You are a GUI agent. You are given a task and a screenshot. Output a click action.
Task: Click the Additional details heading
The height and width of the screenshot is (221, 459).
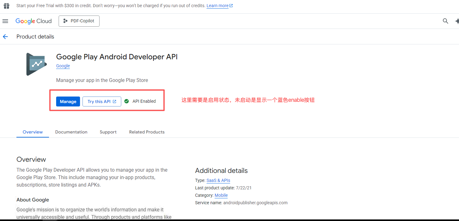coord(221,171)
